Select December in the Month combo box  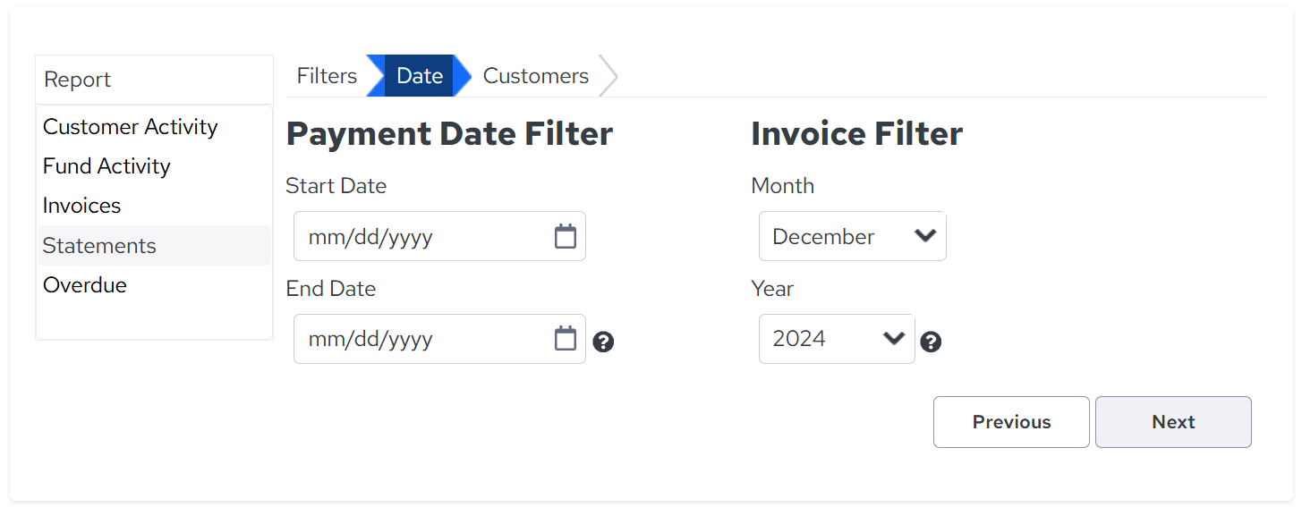(x=852, y=236)
